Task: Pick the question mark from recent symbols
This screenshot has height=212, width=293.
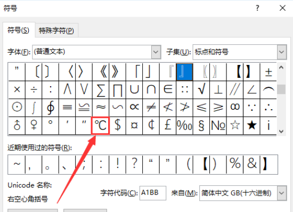Action: click(134, 165)
